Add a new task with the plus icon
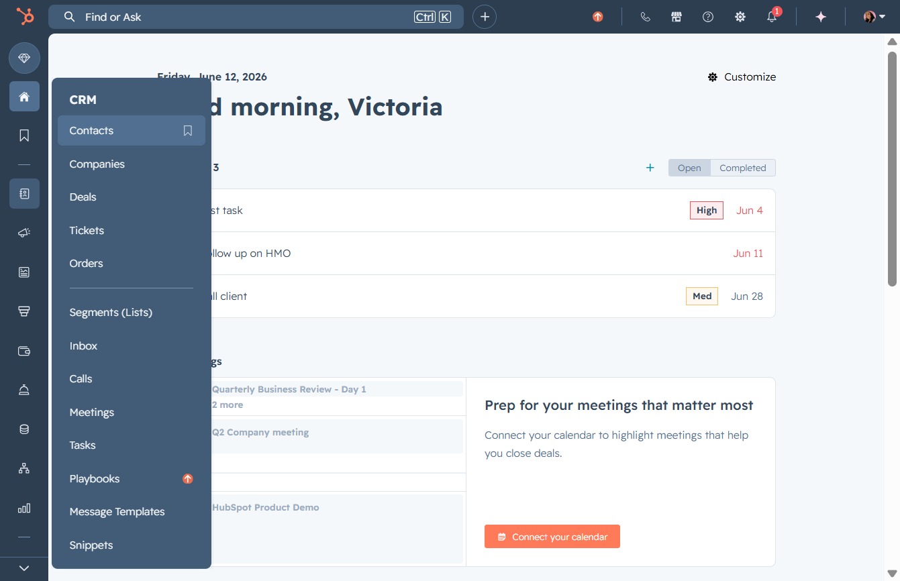900x581 pixels. (650, 168)
